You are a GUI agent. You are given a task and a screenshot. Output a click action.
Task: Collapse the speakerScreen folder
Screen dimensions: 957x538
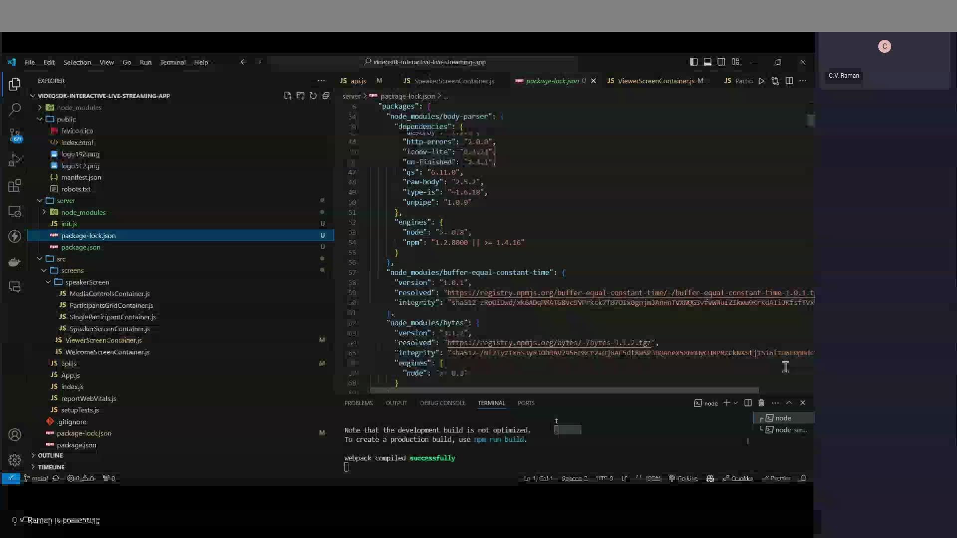48,282
